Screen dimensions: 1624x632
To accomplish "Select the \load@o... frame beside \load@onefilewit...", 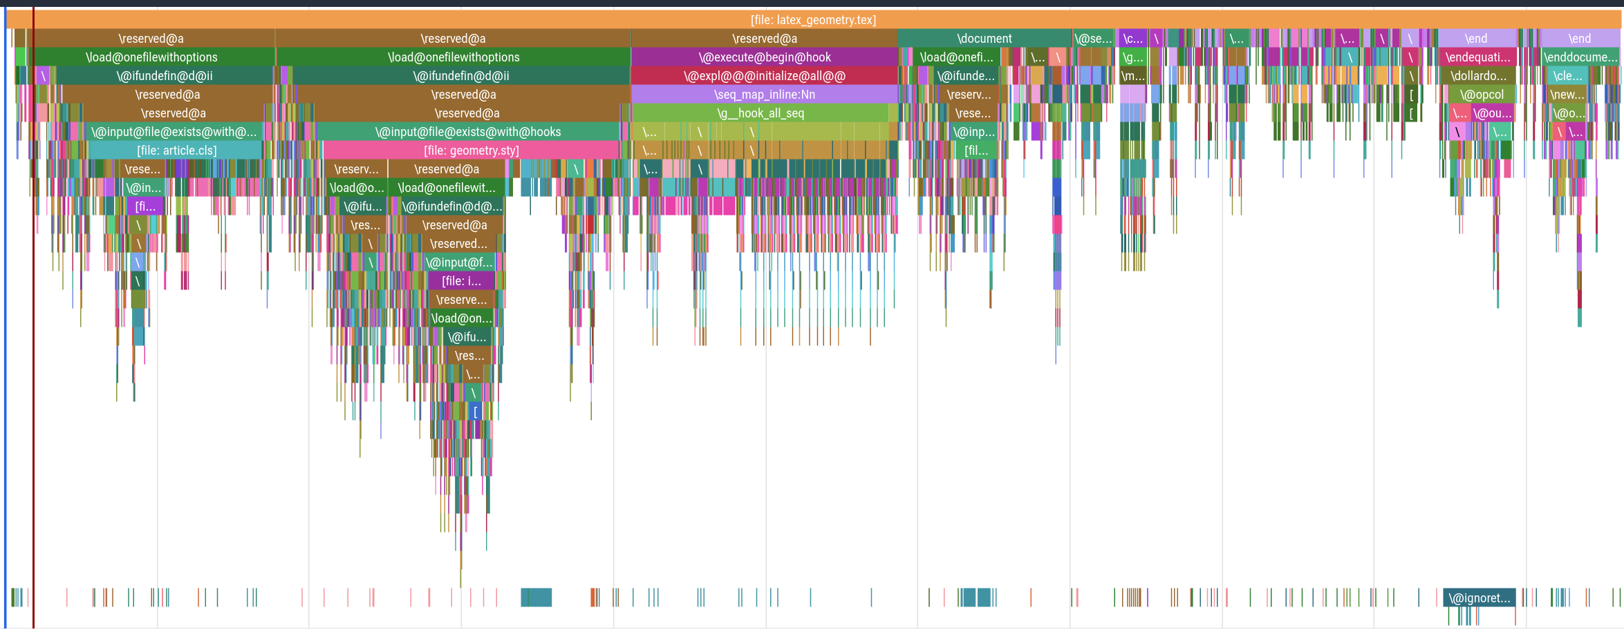I will click(x=356, y=188).
